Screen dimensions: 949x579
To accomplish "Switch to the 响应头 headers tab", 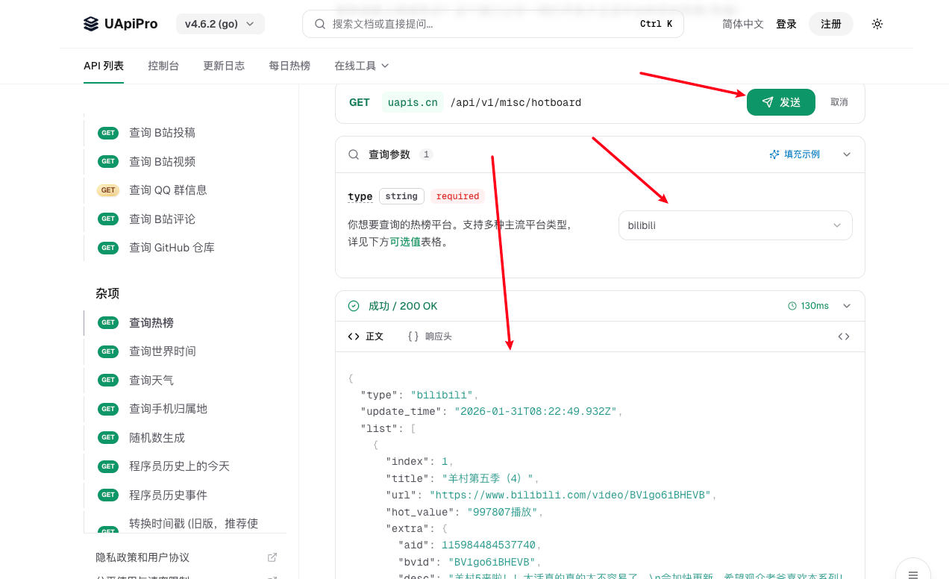I will coord(430,337).
